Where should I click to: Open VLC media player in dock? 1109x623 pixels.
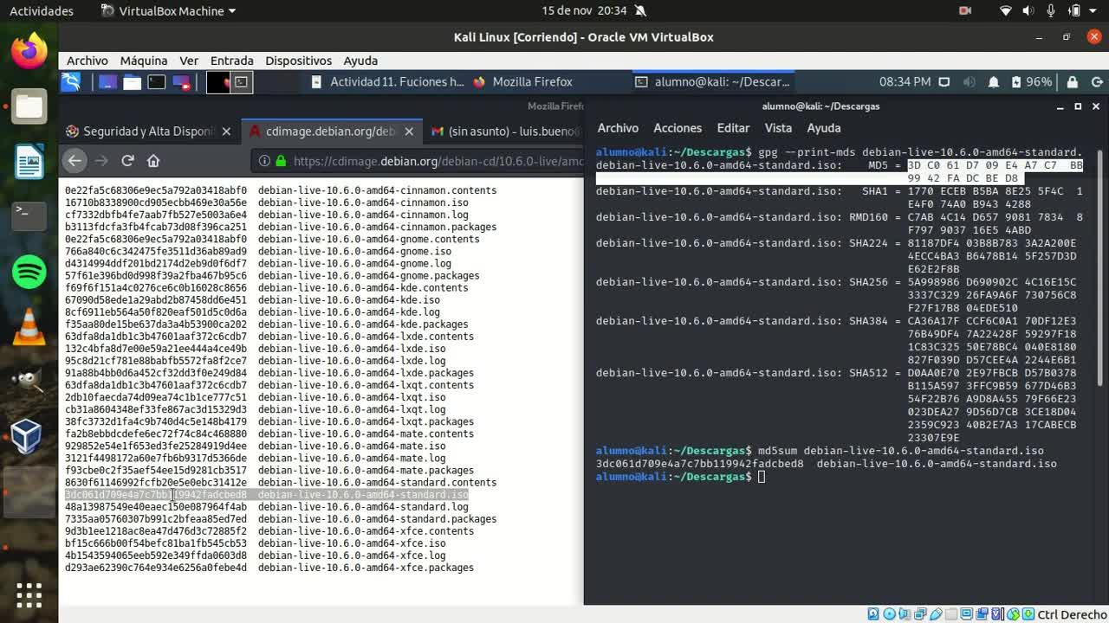point(29,327)
